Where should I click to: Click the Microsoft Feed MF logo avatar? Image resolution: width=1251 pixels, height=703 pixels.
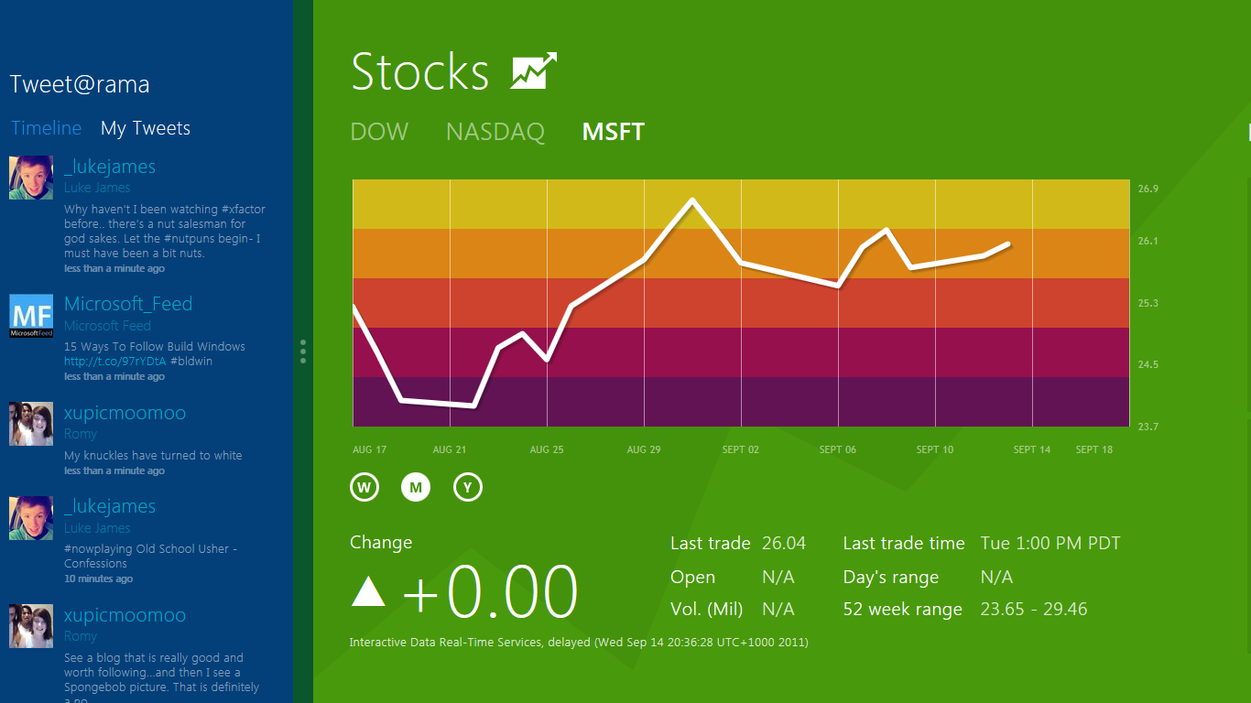pos(31,316)
